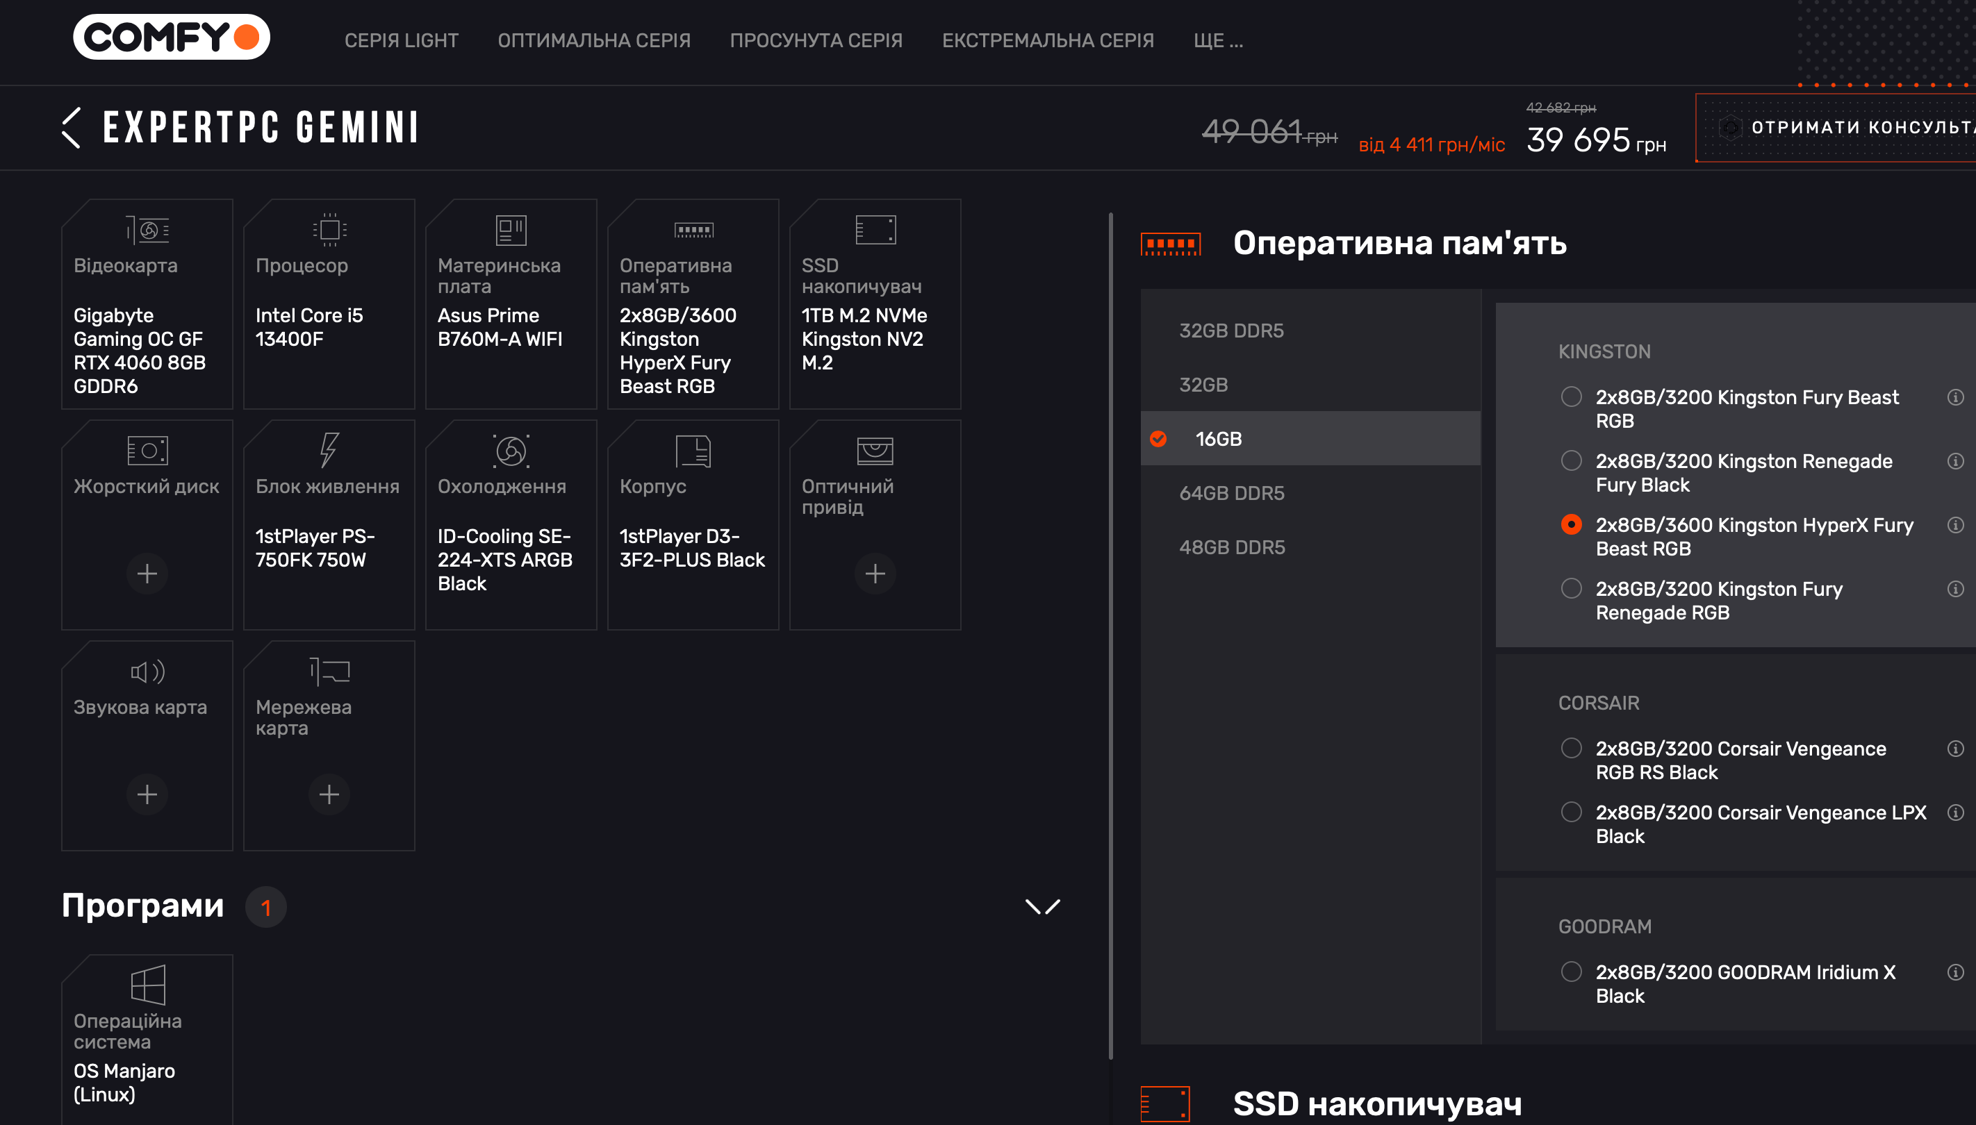Open the ID-Cooling SE-224-XTS ARGB Black card
Image resolution: width=1976 pixels, height=1125 pixels.
click(511, 524)
